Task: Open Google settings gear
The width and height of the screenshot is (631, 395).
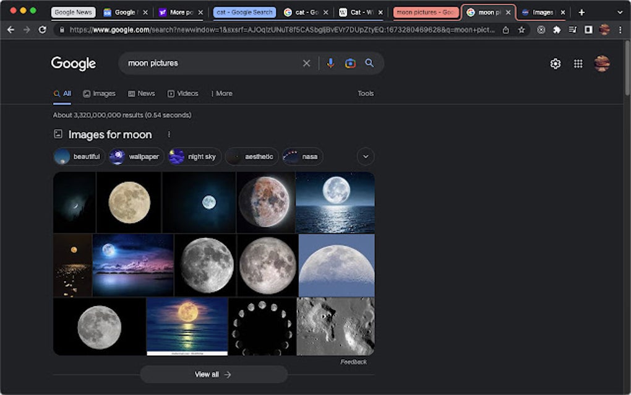Action: 556,63
